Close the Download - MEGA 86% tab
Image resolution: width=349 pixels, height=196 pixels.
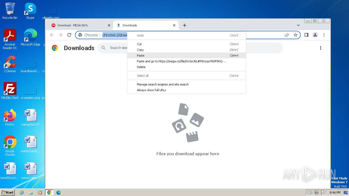click(x=109, y=25)
